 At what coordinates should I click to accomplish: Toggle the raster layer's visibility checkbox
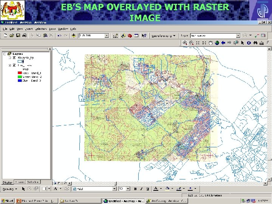[14, 65]
